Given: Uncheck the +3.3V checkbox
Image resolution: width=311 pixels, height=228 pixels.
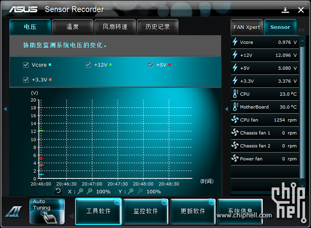Looking at the screenshot, I should 26,79.
